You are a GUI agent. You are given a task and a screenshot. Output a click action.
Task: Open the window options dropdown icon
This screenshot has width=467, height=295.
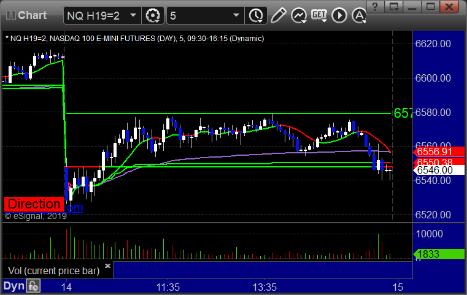click(394, 7)
